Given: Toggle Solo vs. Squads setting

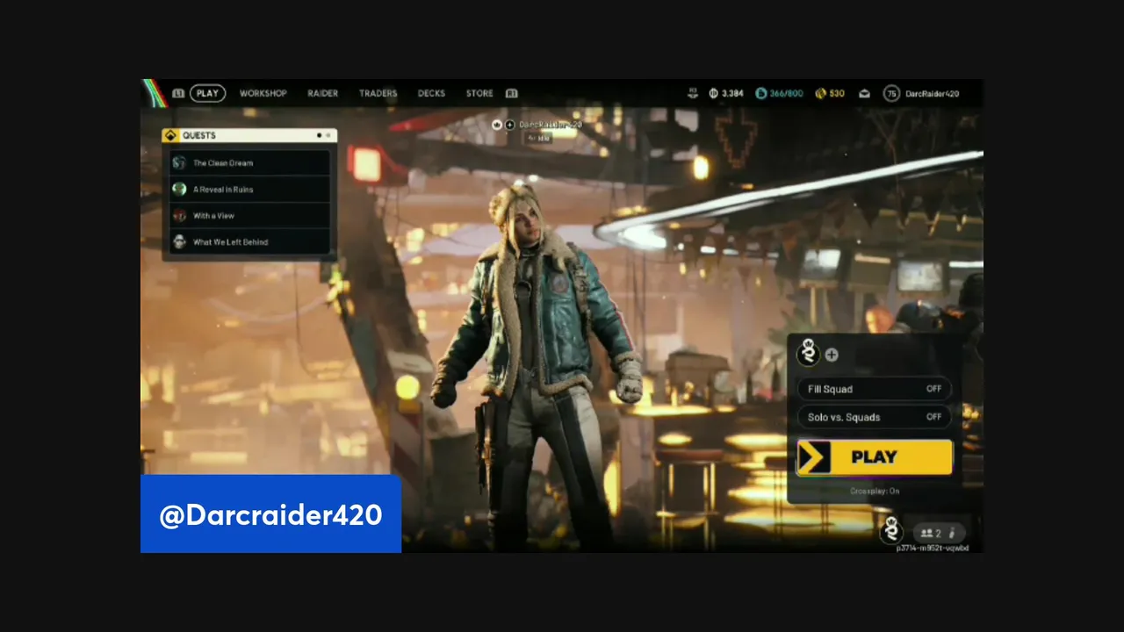Looking at the screenshot, I should [x=874, y=417].
